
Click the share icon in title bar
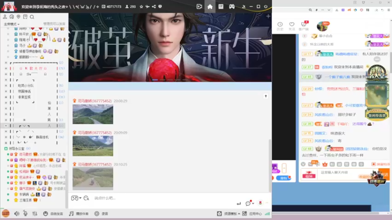coord(154,7)
